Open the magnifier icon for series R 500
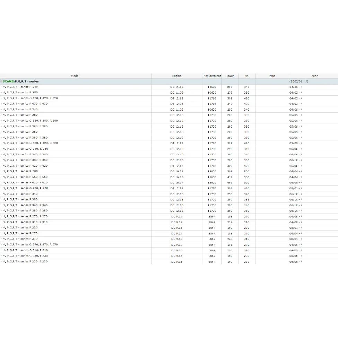The height and width of the screenshot is (338, 338). [x=5, y=171]
